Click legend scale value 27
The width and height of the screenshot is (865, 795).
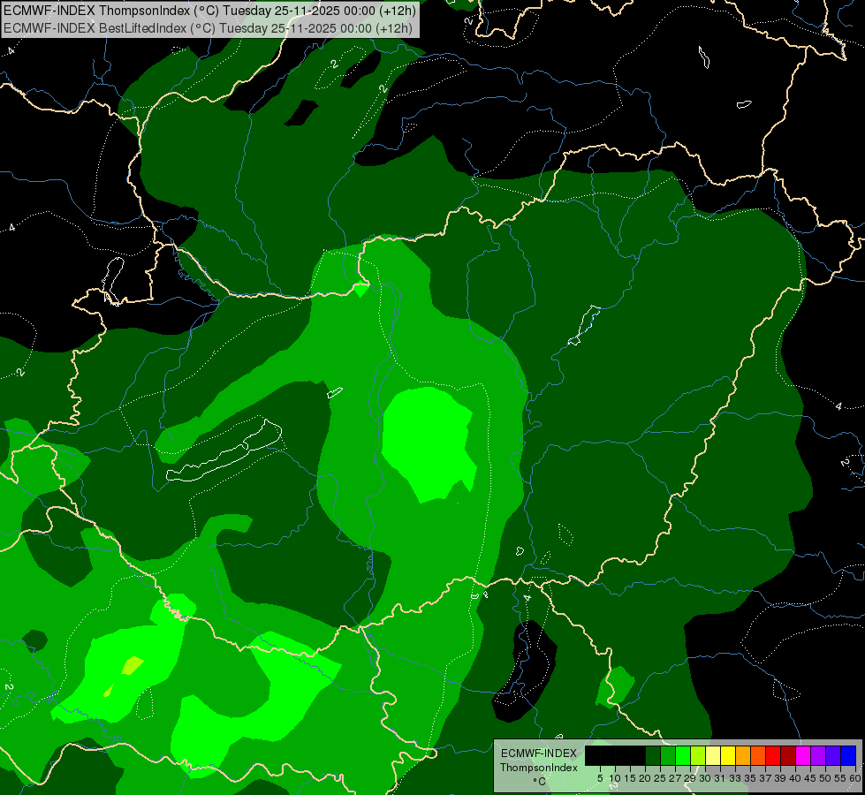[675, 778]
